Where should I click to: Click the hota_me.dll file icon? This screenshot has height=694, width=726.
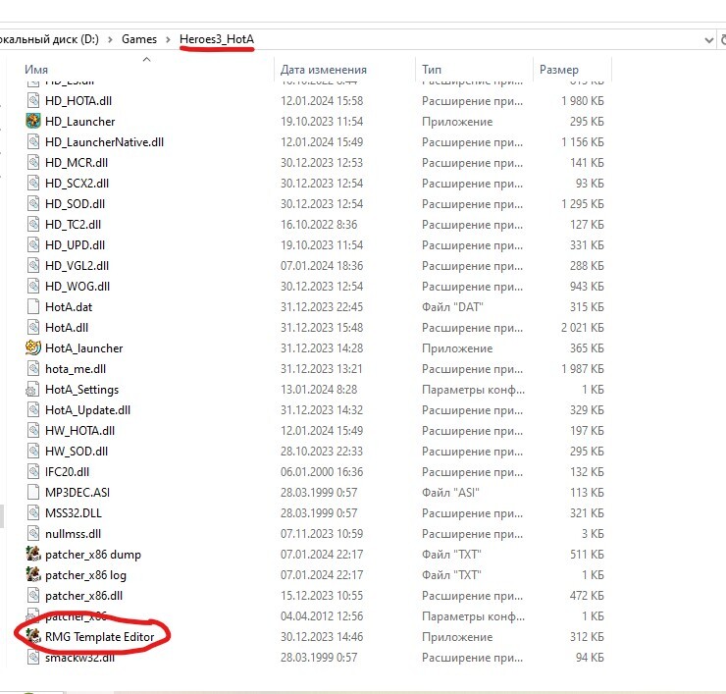[33, 369]
